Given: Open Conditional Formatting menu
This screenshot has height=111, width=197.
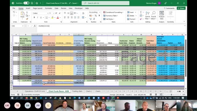Looking at the screenshot, I should coord(113,12).
